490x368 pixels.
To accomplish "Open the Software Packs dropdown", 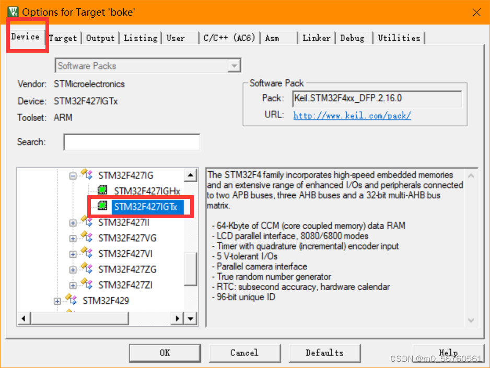I will click(x=235, y=65).
